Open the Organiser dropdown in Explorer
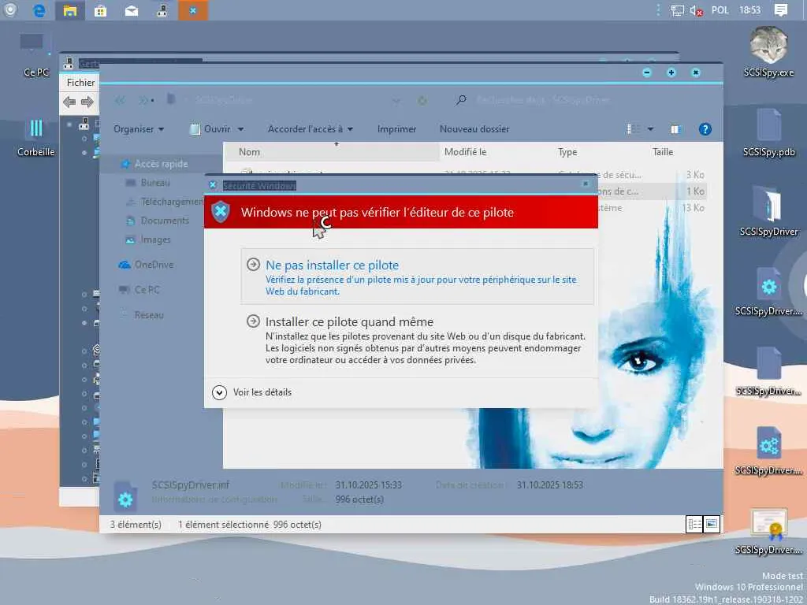The image size is (807, 605). [x=139, y=129]
